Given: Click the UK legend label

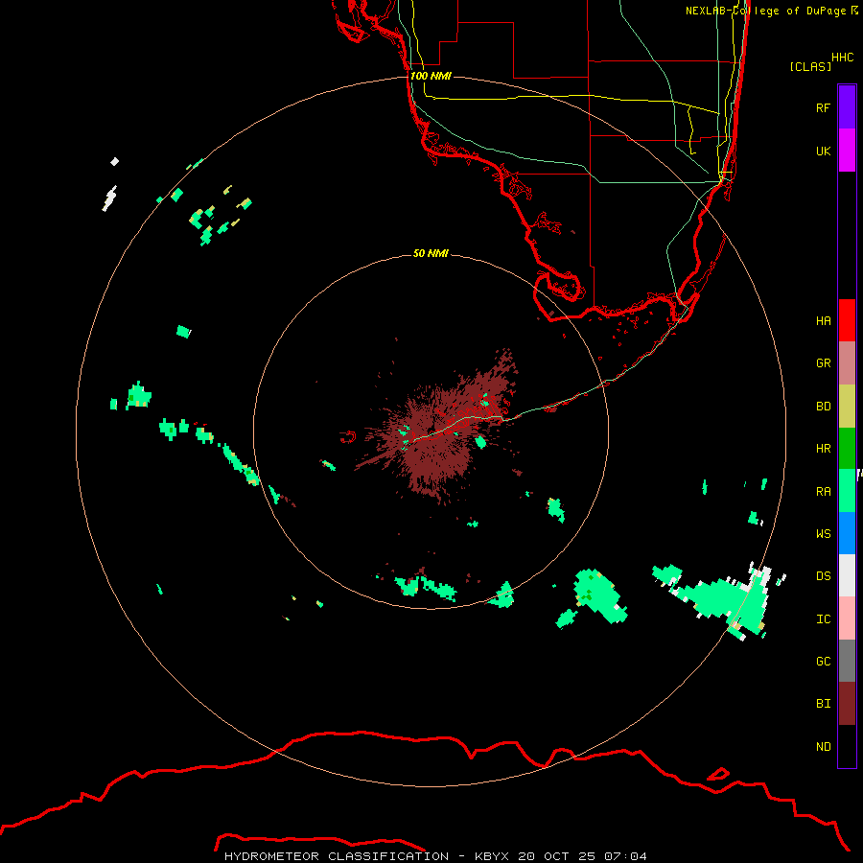Looking at the screenshot, I should coord(823,151).
